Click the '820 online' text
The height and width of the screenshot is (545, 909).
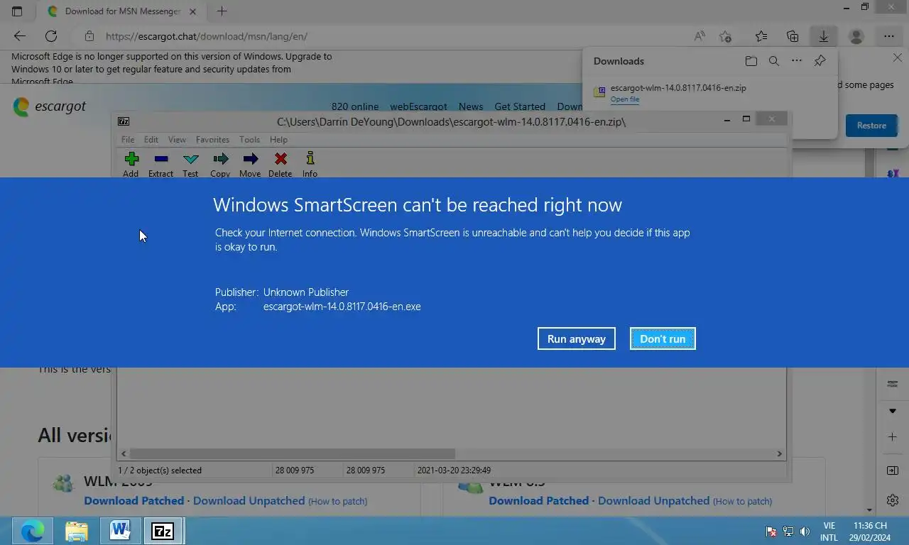pos(355,106)
